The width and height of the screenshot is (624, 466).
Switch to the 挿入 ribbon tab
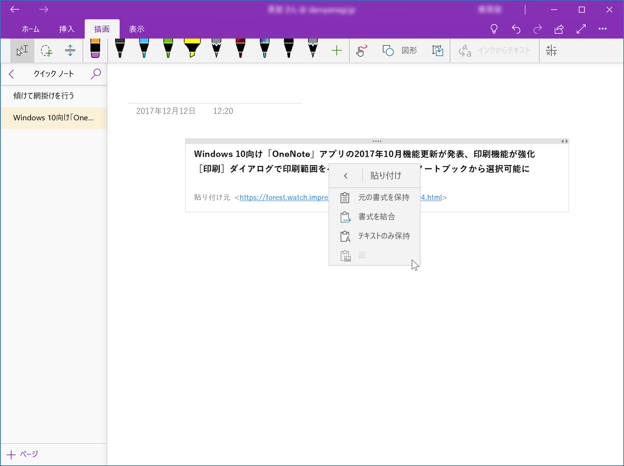point(66,29)
